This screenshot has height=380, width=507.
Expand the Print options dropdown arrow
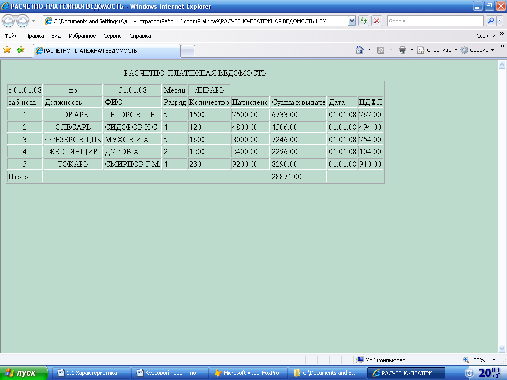[412, 50]
